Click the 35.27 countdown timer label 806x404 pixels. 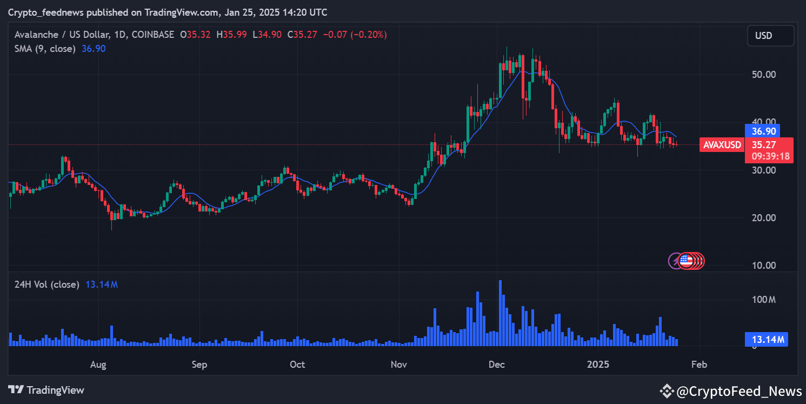coord(769,156)
